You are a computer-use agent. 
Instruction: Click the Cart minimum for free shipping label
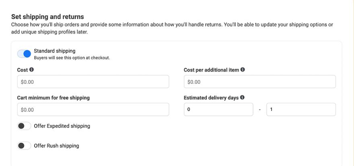click(x=53, y=98)
